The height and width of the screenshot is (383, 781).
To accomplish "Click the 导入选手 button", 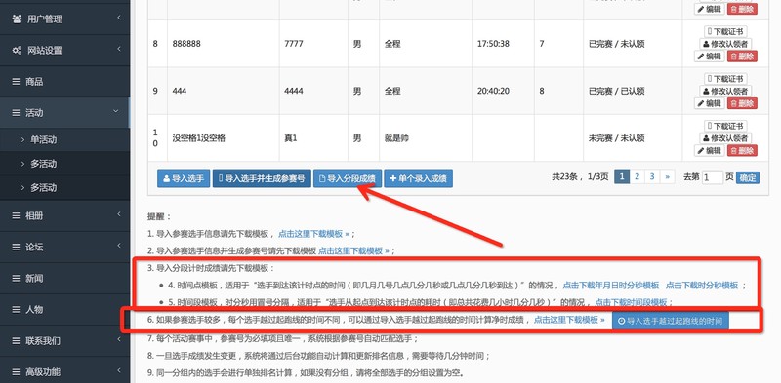I will [x=184, y=178].
